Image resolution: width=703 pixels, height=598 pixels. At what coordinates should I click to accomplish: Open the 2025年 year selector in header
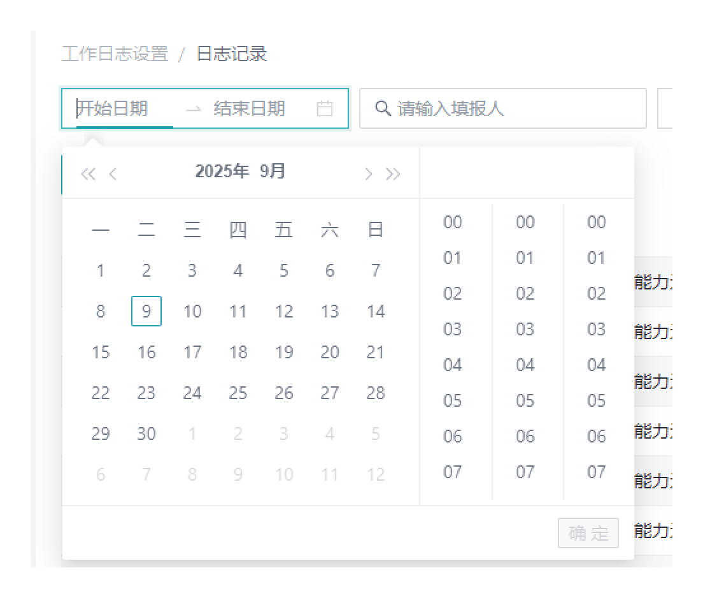222,171
